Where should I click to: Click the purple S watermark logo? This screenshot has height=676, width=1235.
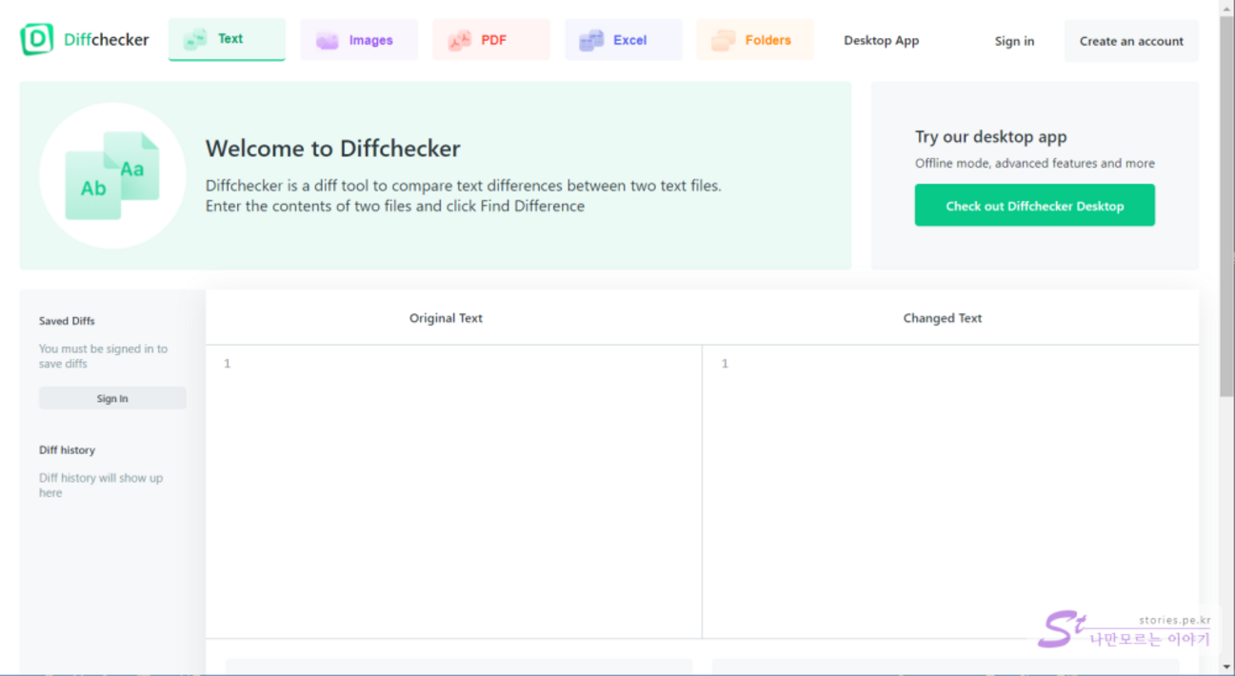pyautogui.click(x=1059, y=629)
